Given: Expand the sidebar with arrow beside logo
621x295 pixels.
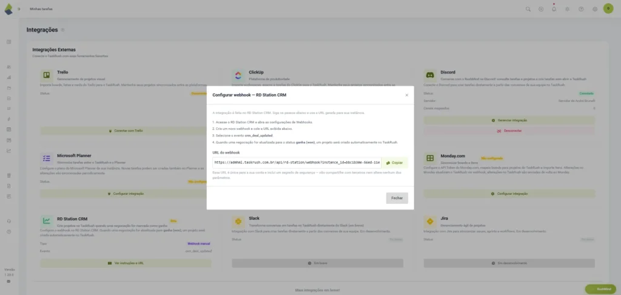Looking at the screenshot, I should (19, 9).
